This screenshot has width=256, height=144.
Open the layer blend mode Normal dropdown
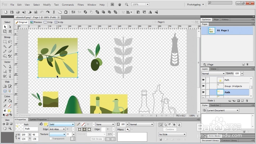pyautogui.click(x=213, y=74)
